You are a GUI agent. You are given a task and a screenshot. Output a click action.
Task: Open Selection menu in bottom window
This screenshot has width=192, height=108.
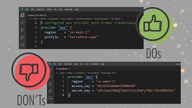68,64
